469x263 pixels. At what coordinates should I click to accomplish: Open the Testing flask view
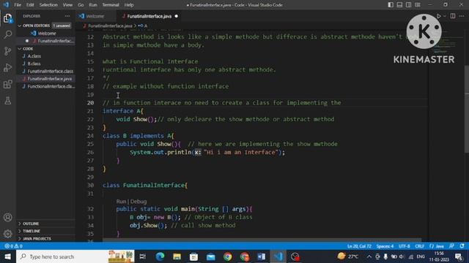[x=8, y=101]
